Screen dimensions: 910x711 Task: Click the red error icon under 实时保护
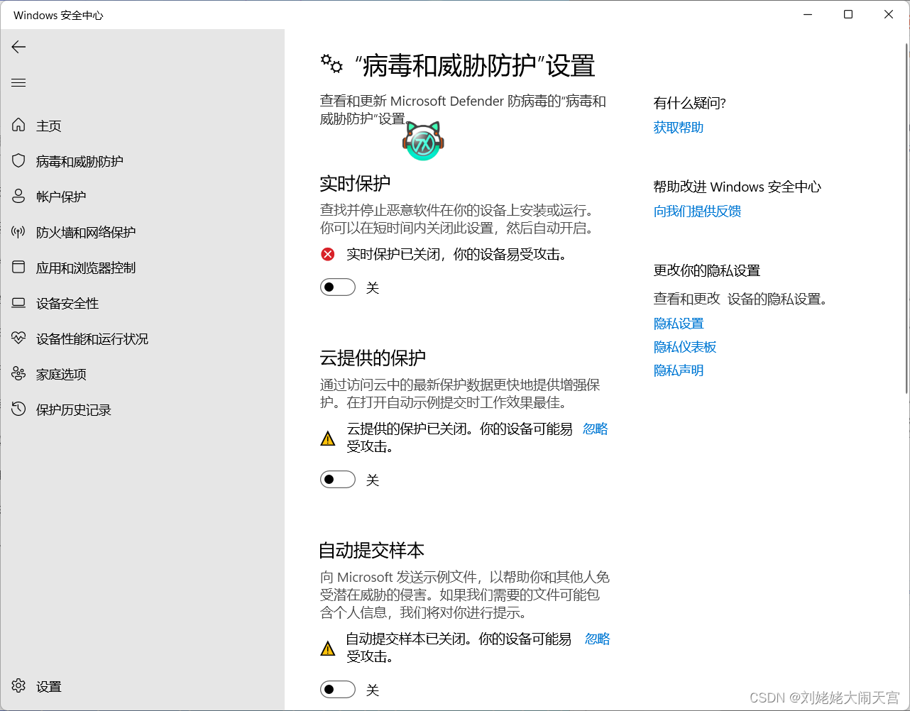pos(328,254)
